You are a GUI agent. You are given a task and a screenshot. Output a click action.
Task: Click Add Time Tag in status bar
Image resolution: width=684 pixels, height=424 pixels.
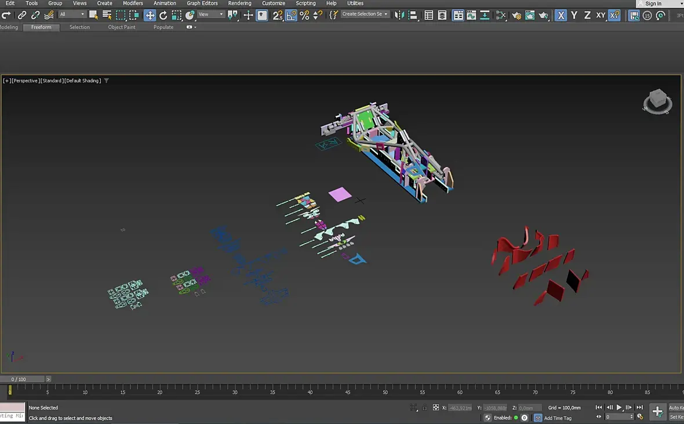coord(557,418)
